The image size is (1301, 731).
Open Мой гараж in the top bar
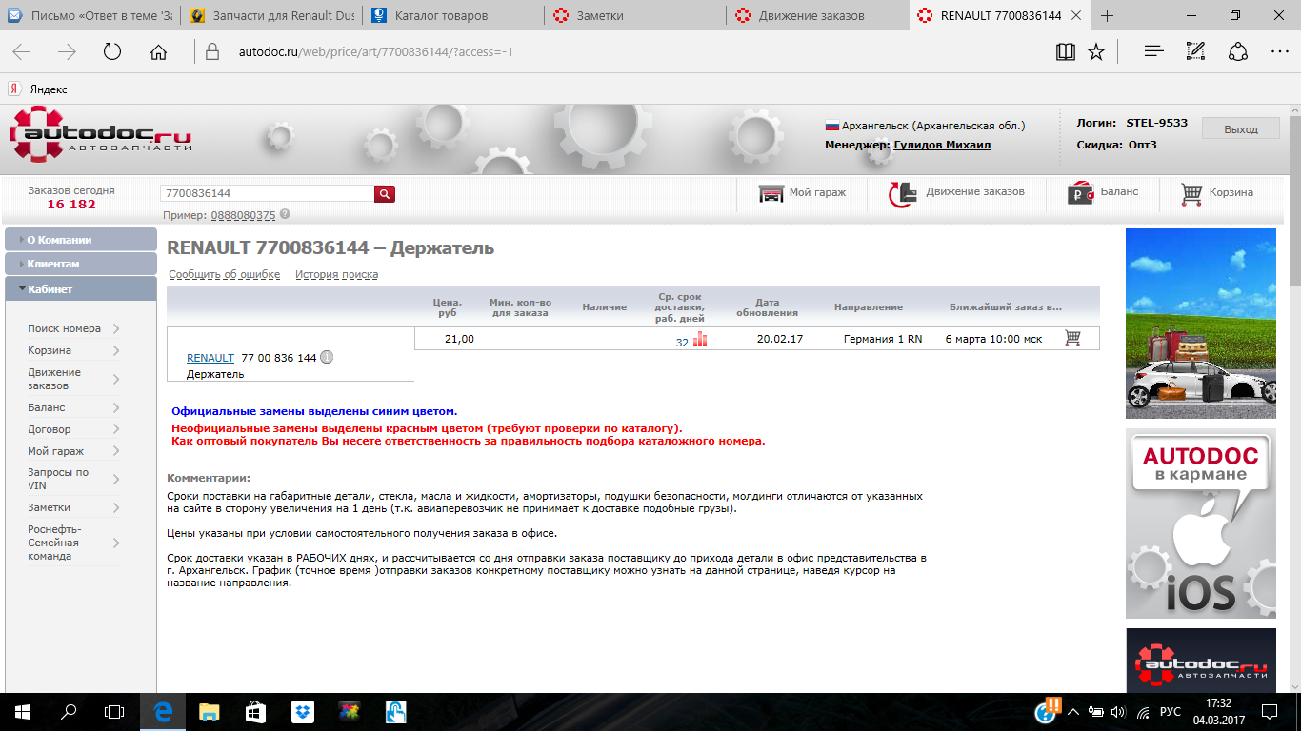click(x=802, y=193)
